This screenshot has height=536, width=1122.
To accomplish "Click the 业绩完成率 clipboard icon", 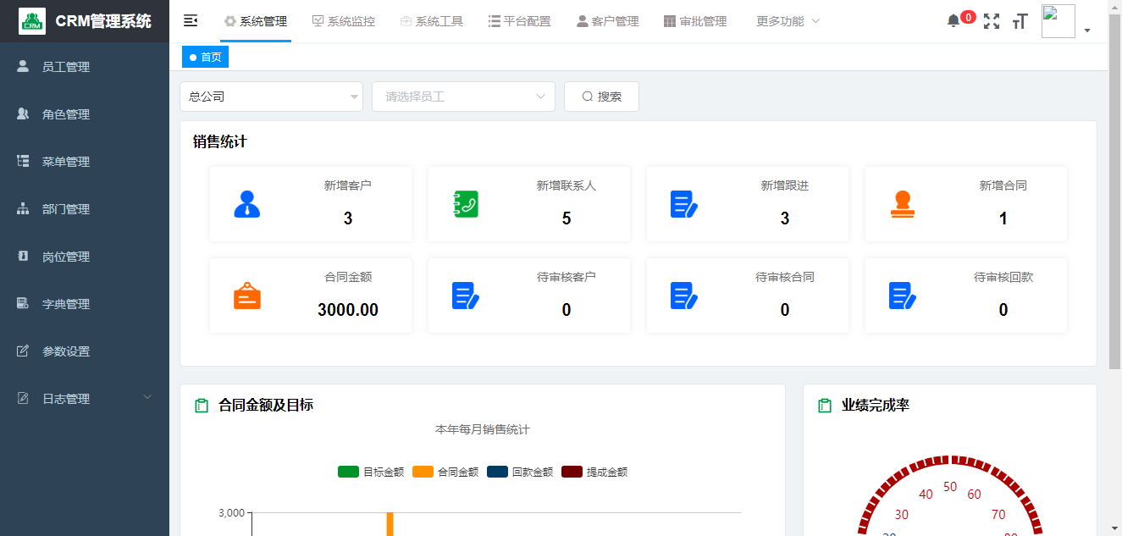I will point(825,406).
